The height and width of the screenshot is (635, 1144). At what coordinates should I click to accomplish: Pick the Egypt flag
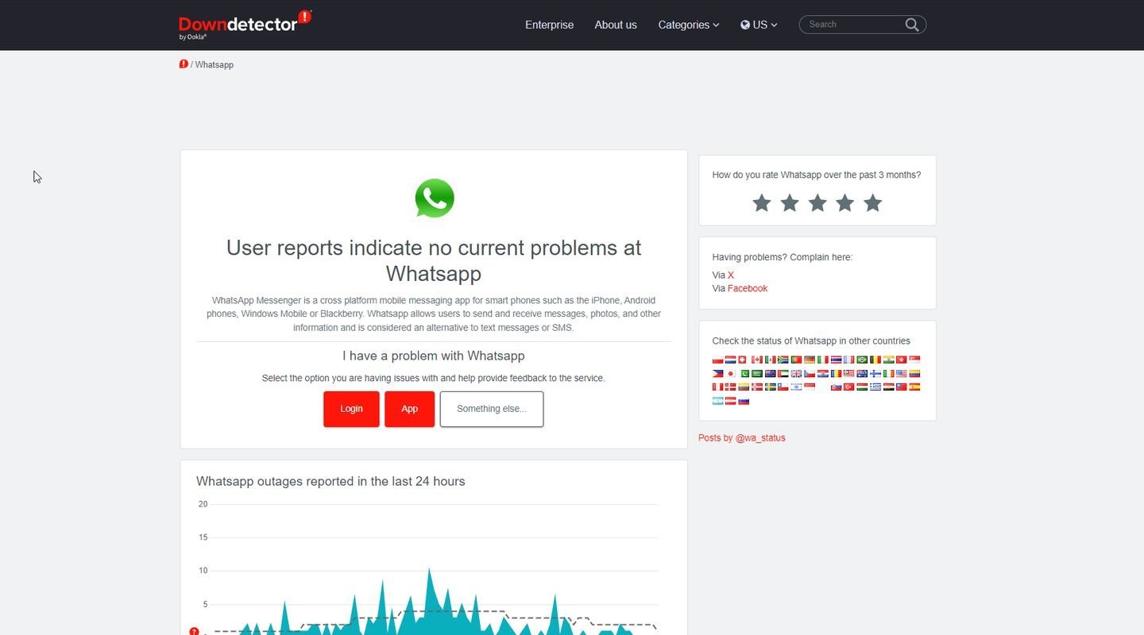(889, 387)
